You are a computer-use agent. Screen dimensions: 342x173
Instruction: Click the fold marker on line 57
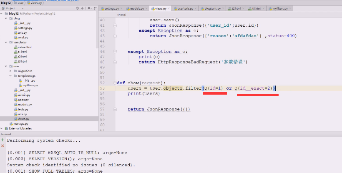click(115, 109)
